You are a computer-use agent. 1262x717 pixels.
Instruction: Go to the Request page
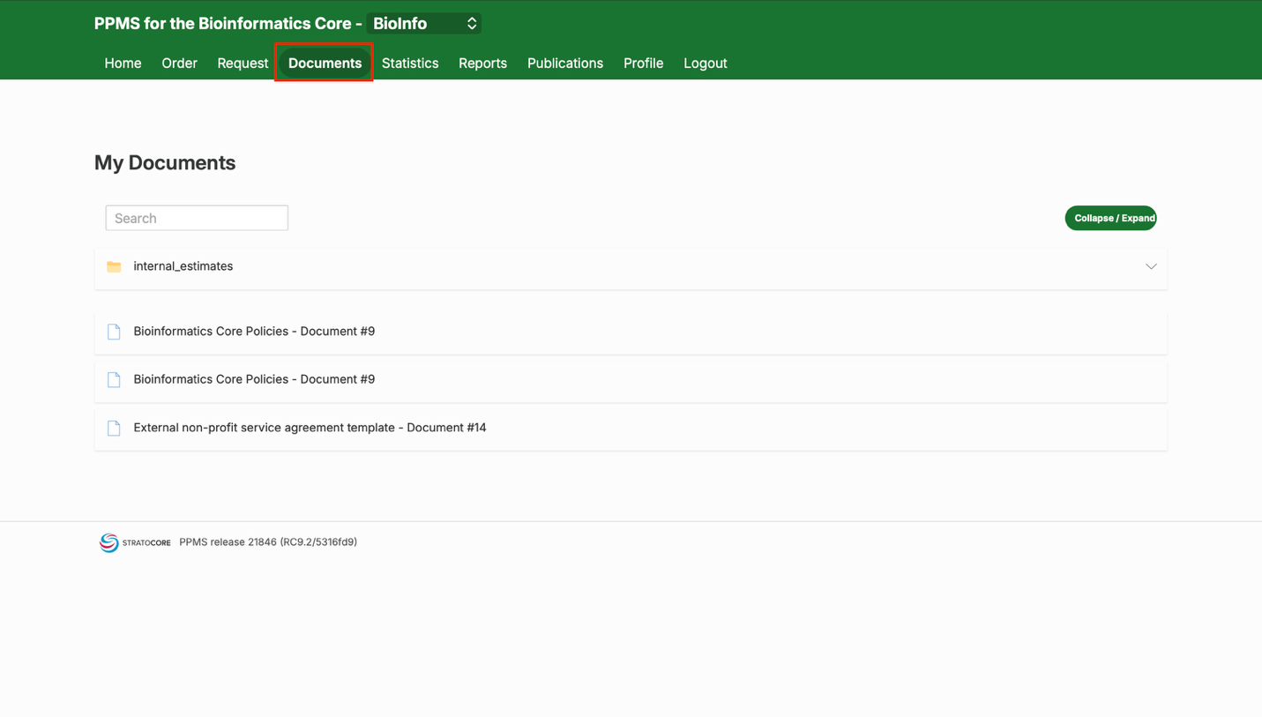coord(243,63)
